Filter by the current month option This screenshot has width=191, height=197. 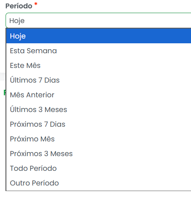coord(99,66)
